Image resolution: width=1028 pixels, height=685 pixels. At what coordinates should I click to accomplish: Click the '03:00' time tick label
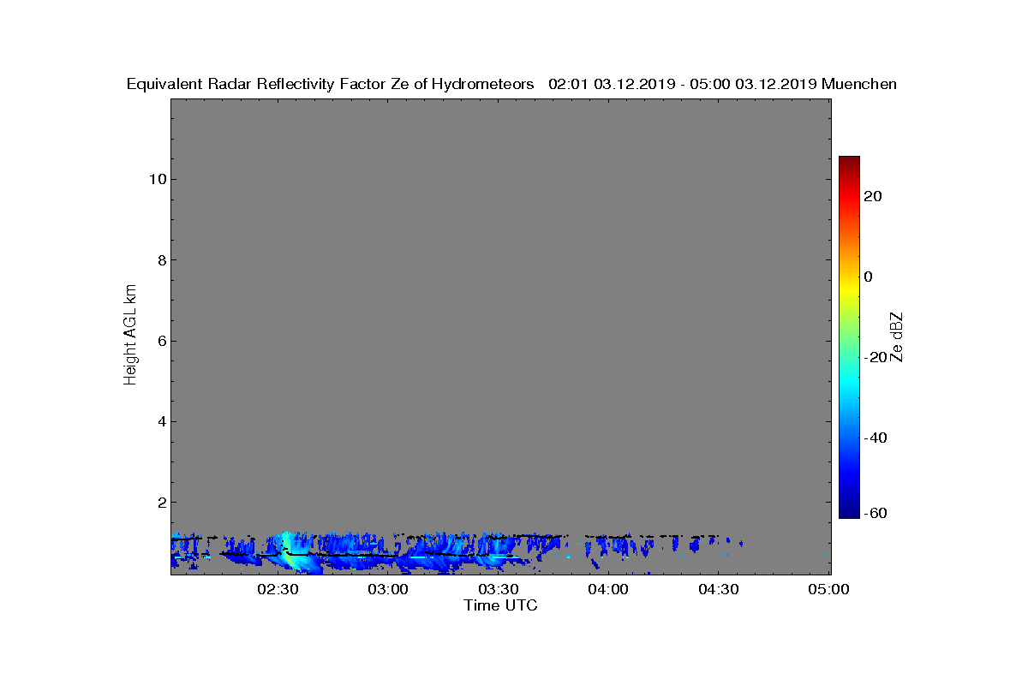[388, 589]
